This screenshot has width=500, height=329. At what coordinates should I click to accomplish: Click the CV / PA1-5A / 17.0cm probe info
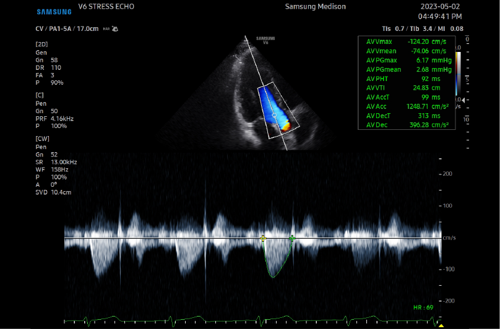click(x=67, y=28)
